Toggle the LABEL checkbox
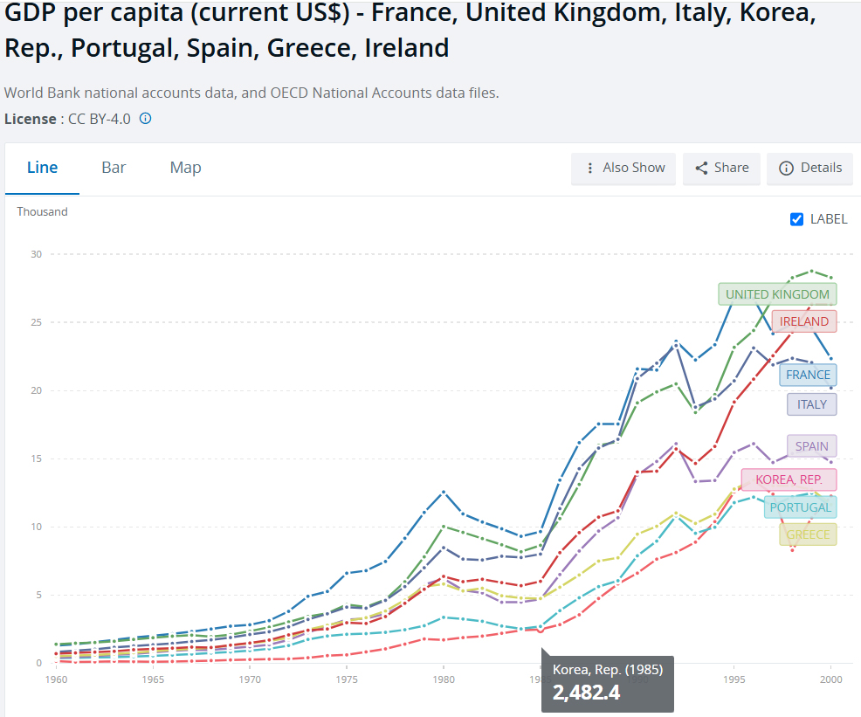 796,219
